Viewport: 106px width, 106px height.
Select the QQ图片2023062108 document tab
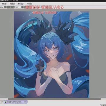click(x=16, y=102)
